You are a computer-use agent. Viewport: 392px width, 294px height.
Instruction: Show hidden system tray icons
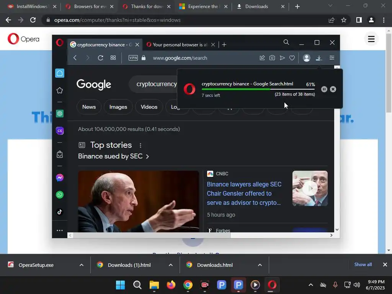(311, 285)
